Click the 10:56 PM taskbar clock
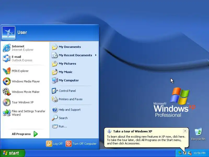 click(x=199, y=153)
